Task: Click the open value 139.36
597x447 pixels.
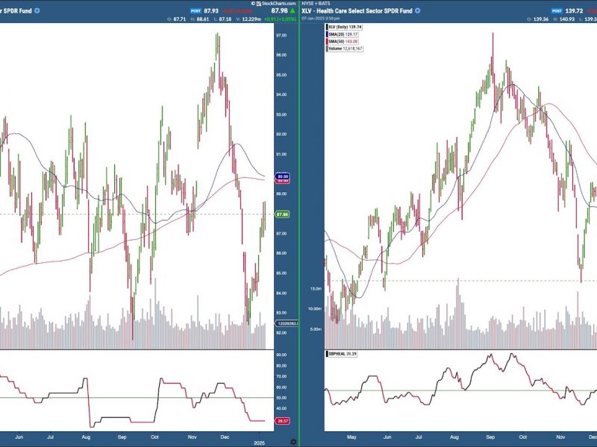Action: coord(540,19)
